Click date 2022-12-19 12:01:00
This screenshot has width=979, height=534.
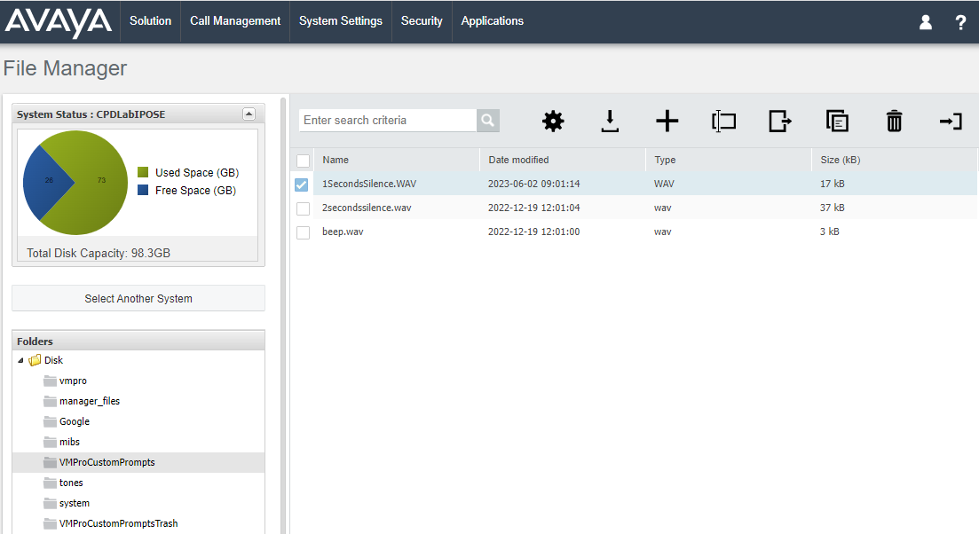click(x=533, y=232)
